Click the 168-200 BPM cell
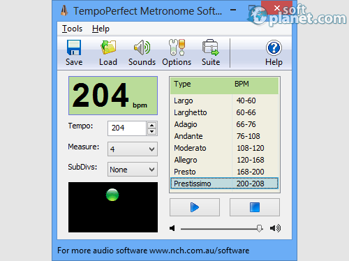This screenshot has width=349, height=261. coord(251,172)
